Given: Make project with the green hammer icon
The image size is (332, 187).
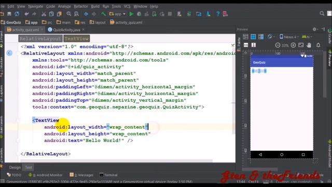Looking at the screenshot, I should pyautogui.click(x=103, y=14).
